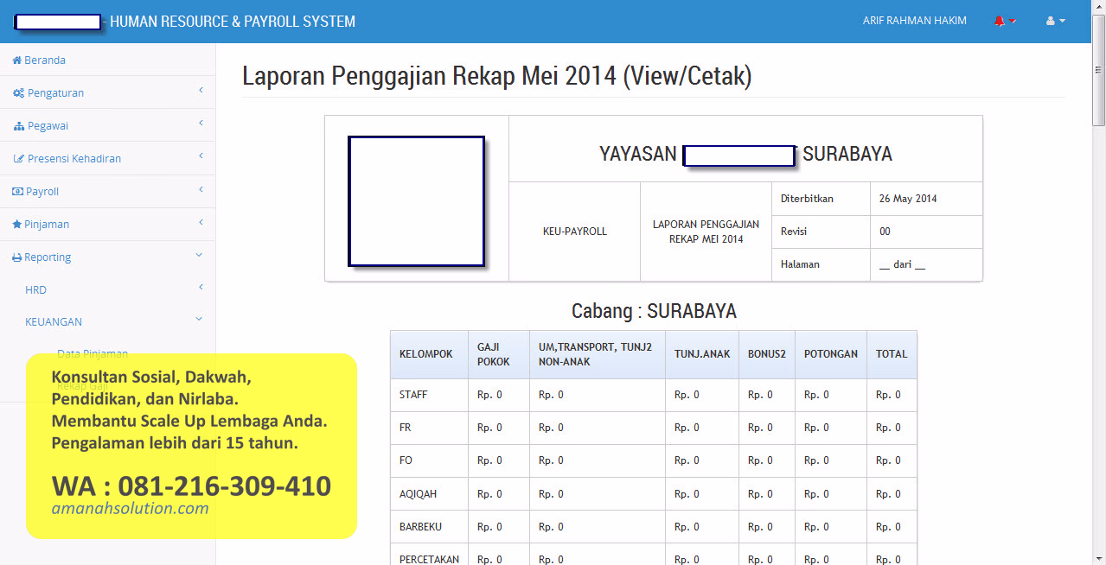The height and width of the screenshot is (565, 1106).
Task: Click the scrollbar up arrow
Action: pyautogui.click(x=1098, y=7)
